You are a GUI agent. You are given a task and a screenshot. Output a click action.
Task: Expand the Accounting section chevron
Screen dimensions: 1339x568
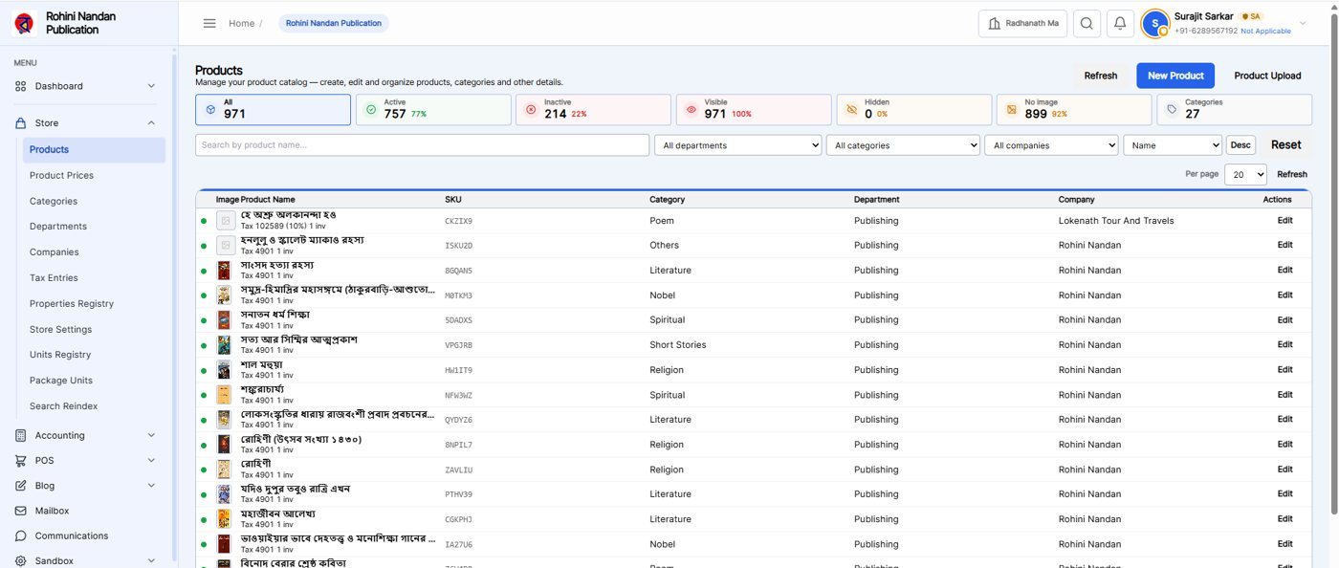(x=151, y=436)
